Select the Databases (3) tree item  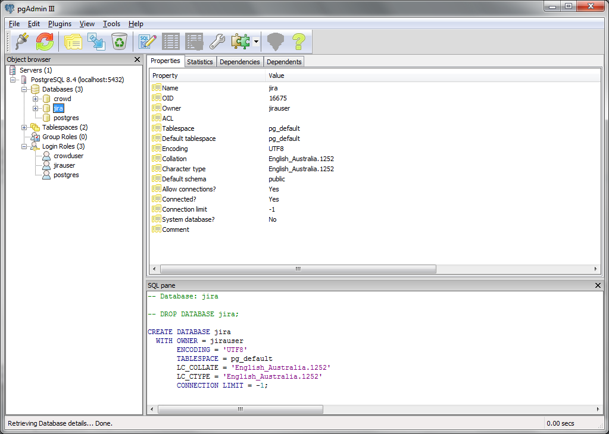[63, 89]
